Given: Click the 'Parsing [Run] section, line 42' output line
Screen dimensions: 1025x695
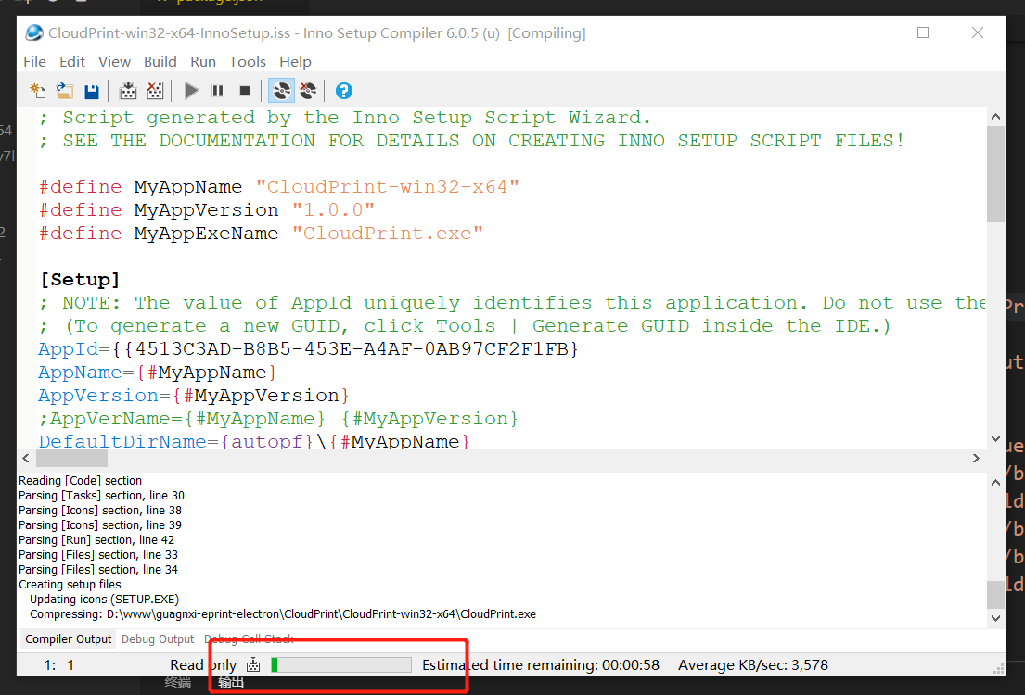Looking at the screenshot, I should coord(96,540).
